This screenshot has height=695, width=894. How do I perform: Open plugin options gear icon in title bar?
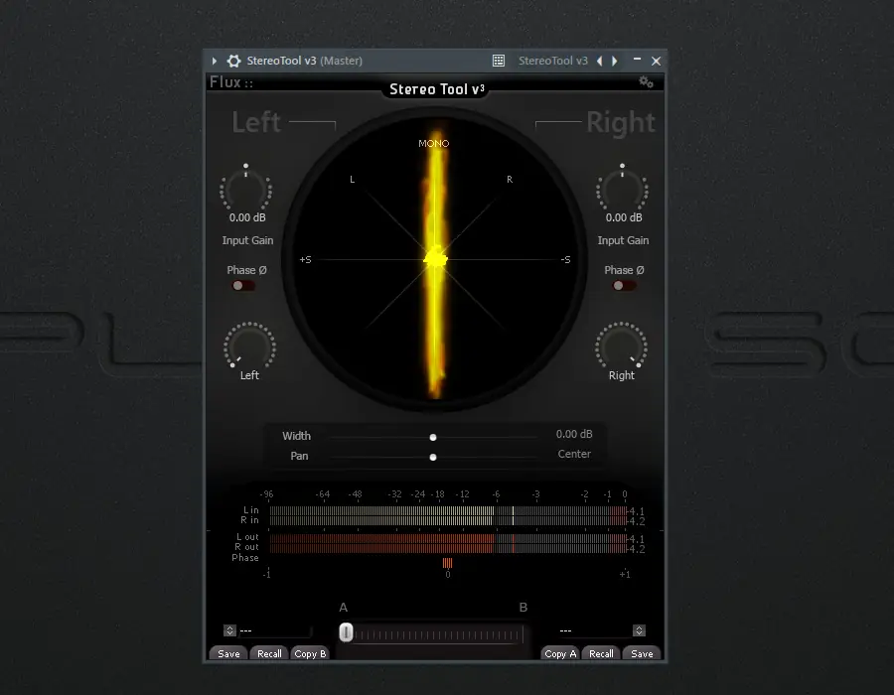pyautogui.click(x=233, y=61)
